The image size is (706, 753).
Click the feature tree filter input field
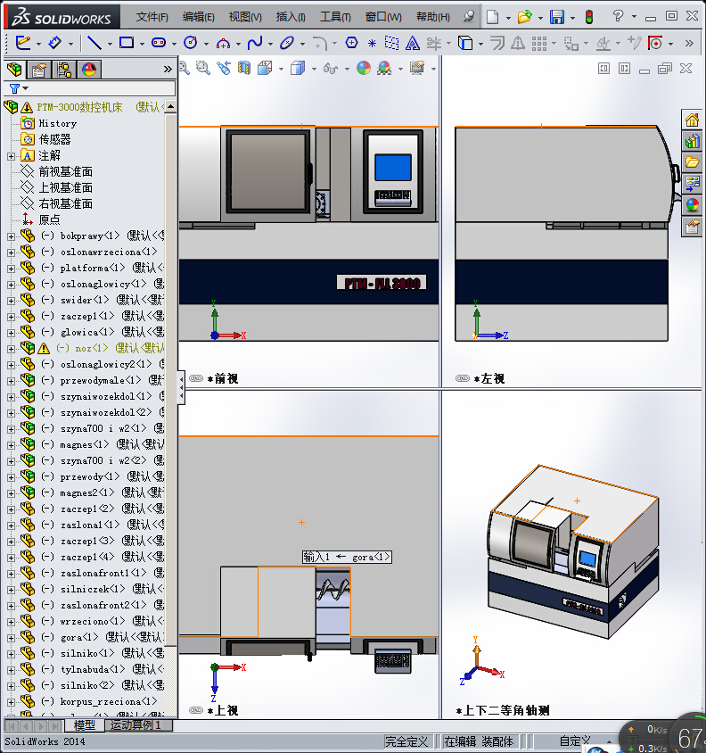coord(90,89)
